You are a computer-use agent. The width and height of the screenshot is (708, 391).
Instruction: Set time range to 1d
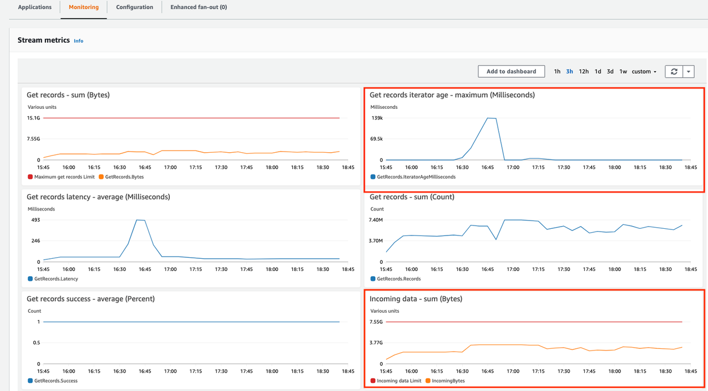(x=598, y=72)
